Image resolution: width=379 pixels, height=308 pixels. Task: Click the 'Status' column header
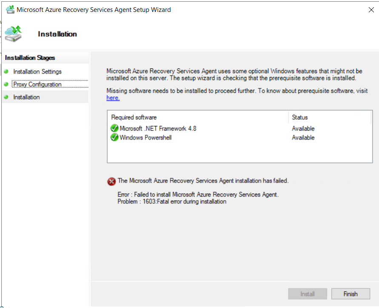pyautogui.click(x=300, y=117)
